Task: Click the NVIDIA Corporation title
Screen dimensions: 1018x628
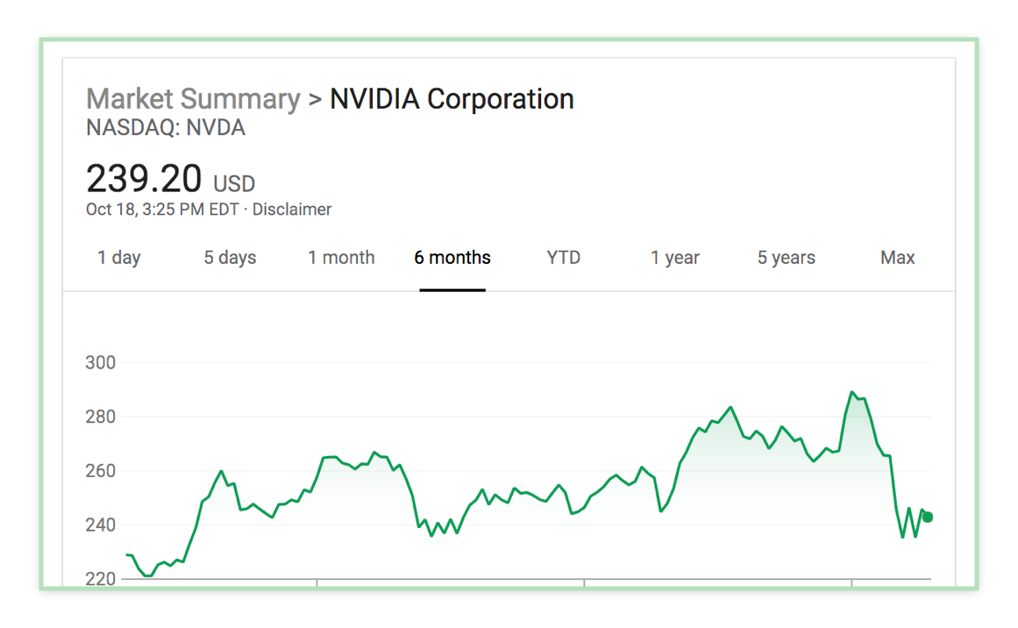Action: pos(452,99)
